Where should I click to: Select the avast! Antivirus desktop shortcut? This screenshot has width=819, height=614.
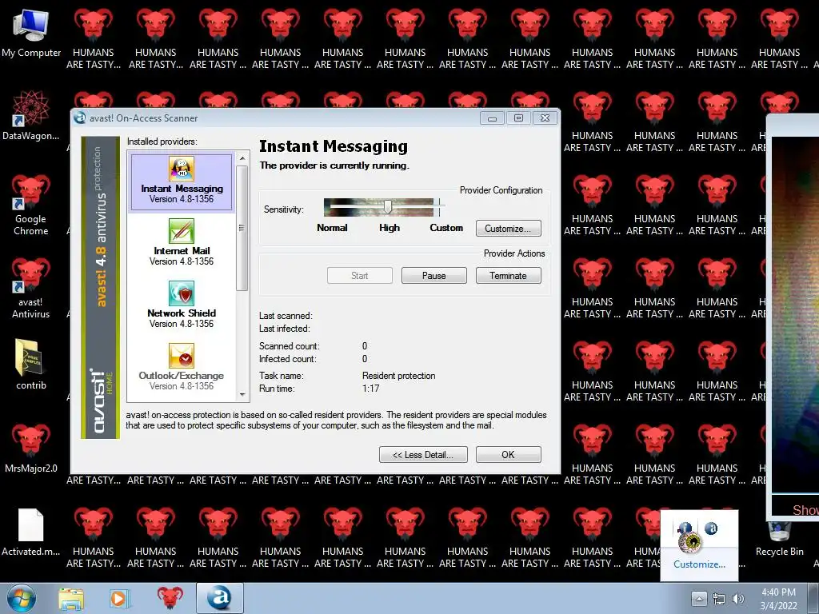[31, 288]
